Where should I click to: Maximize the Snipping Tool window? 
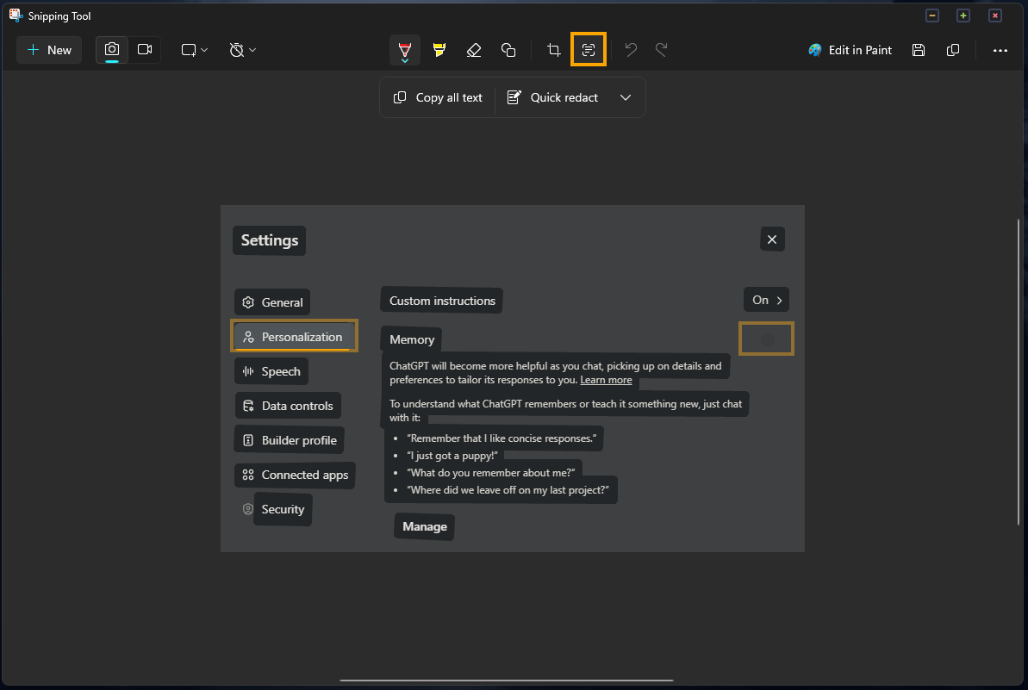click(963, 16)
